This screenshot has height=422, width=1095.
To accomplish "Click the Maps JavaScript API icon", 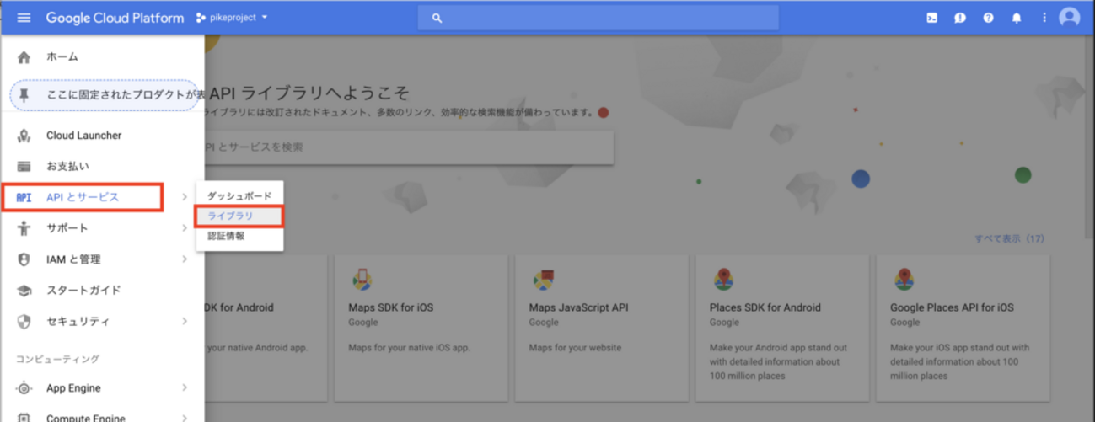I will (x=543, y=280).
